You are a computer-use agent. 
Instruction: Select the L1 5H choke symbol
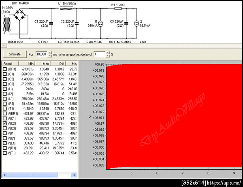click(66, 8)
